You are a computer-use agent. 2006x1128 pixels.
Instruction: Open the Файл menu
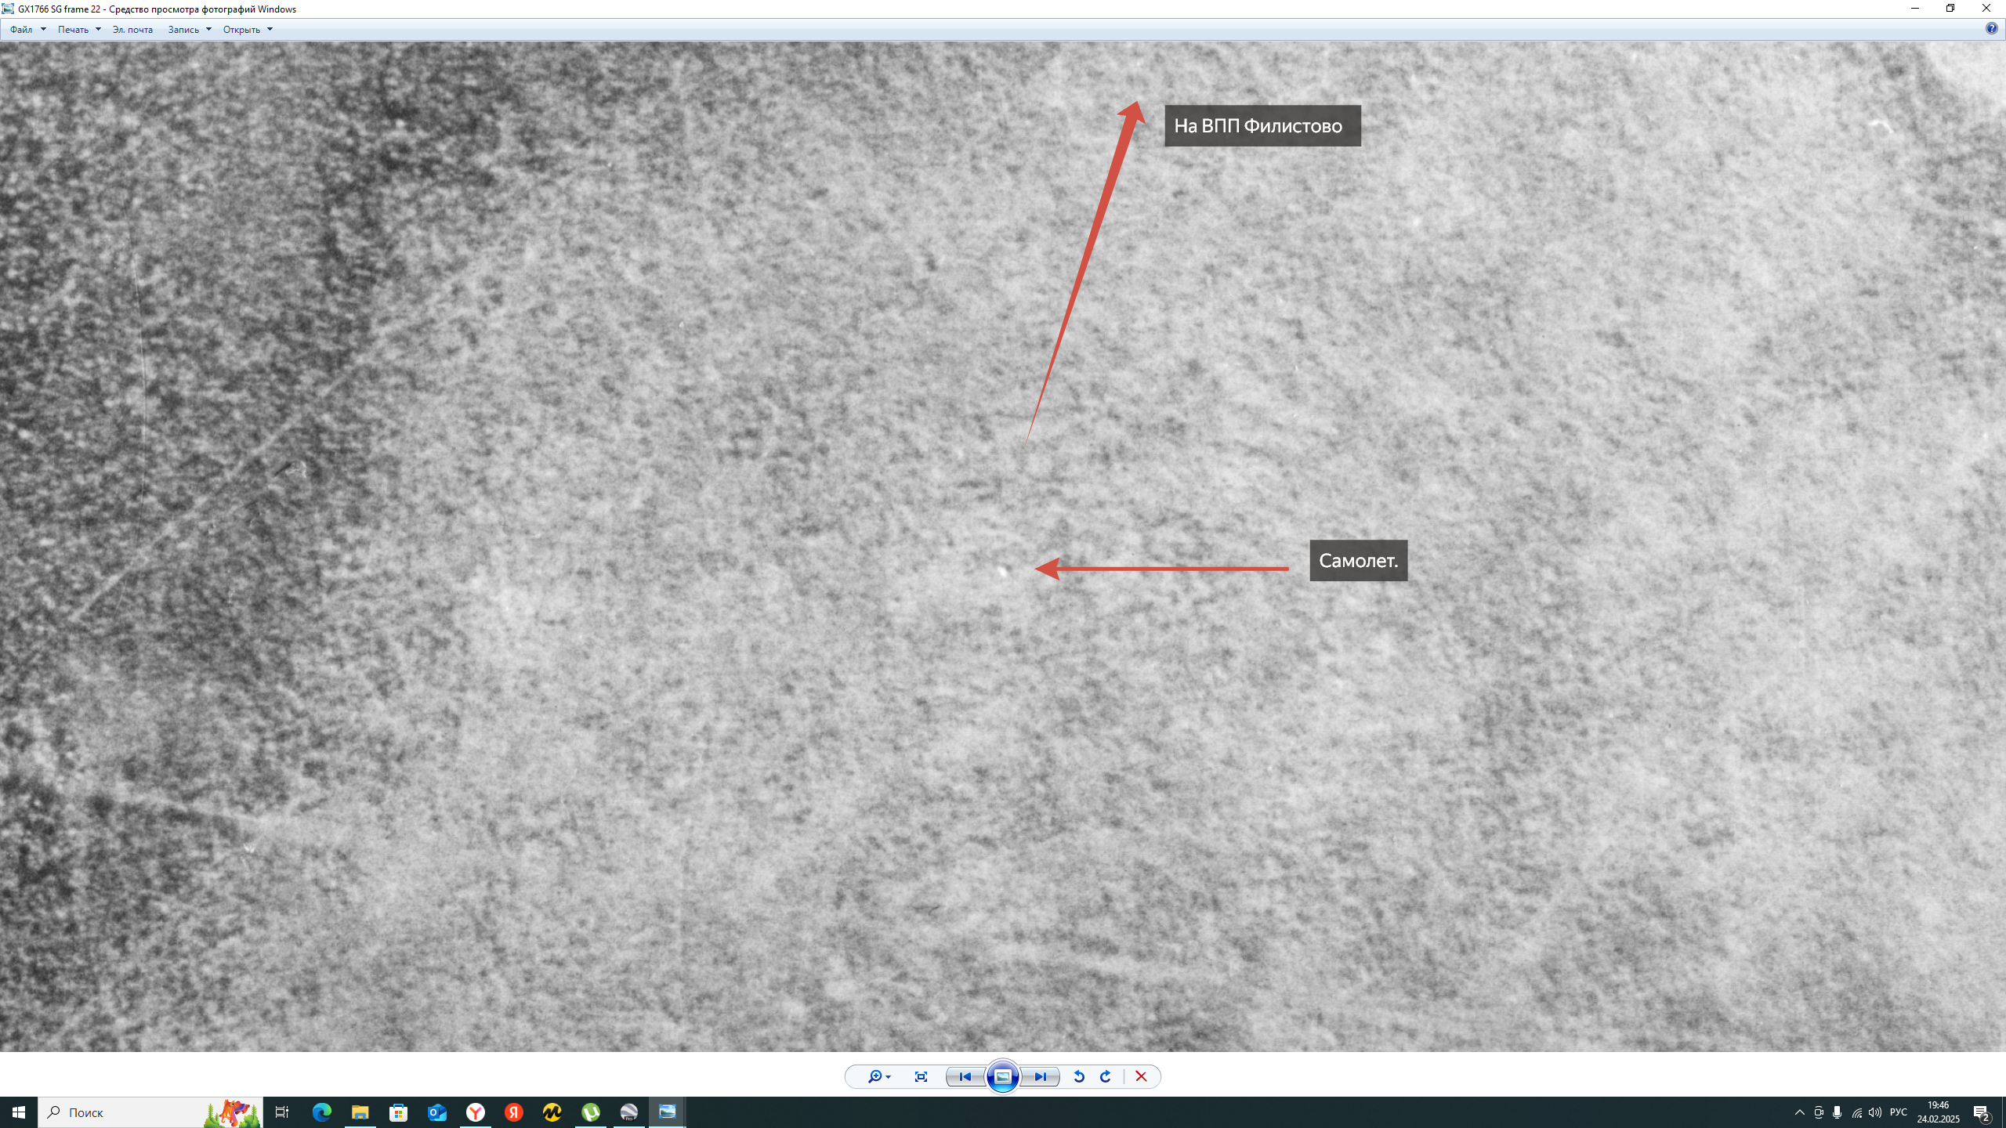click(21, 30)
